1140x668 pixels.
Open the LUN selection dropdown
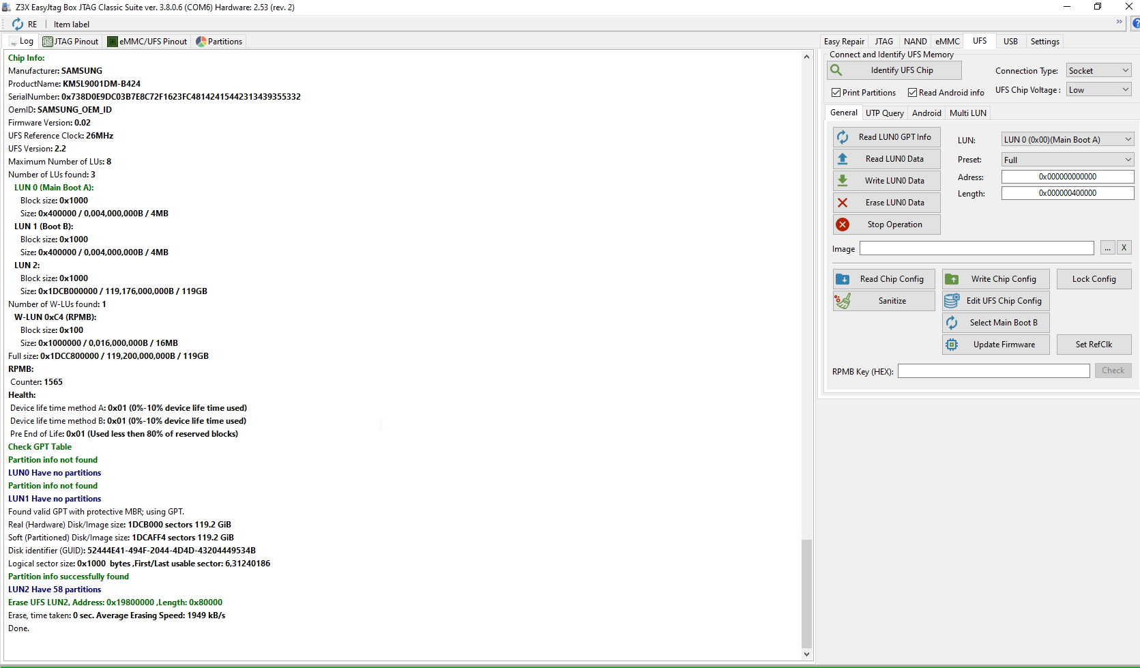(x=1068, y=139)
